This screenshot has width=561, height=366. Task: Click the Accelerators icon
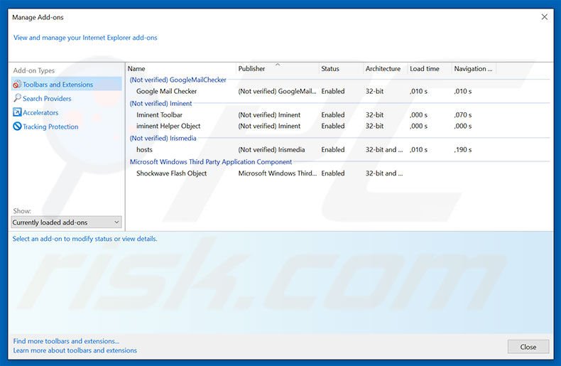(17, 112)
